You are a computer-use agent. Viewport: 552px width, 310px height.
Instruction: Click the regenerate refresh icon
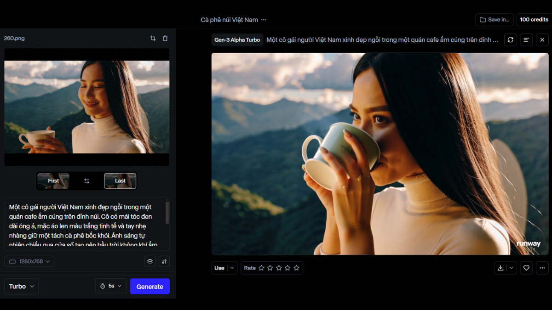point(510,40)
